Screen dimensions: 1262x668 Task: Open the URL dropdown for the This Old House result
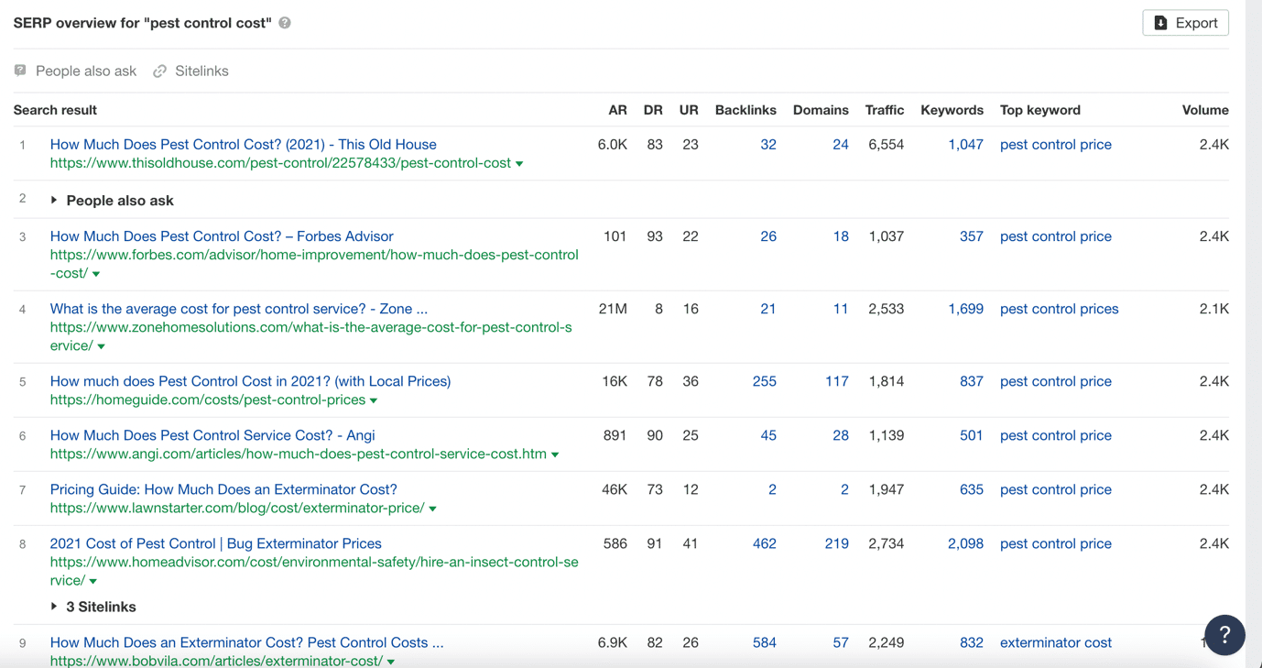pos(519,162)
